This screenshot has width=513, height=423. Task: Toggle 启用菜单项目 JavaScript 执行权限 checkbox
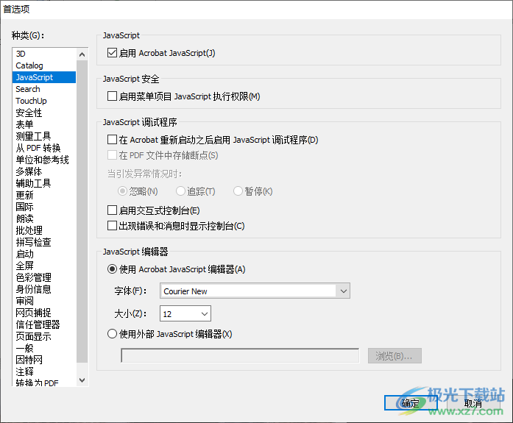tap(113, 96)
